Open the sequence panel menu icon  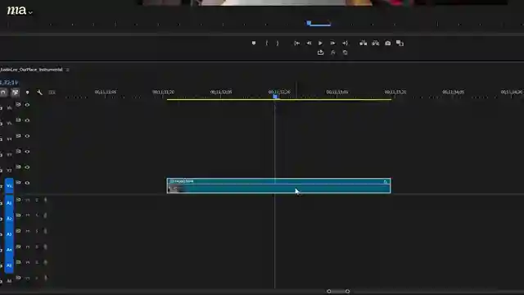[67, 70]
